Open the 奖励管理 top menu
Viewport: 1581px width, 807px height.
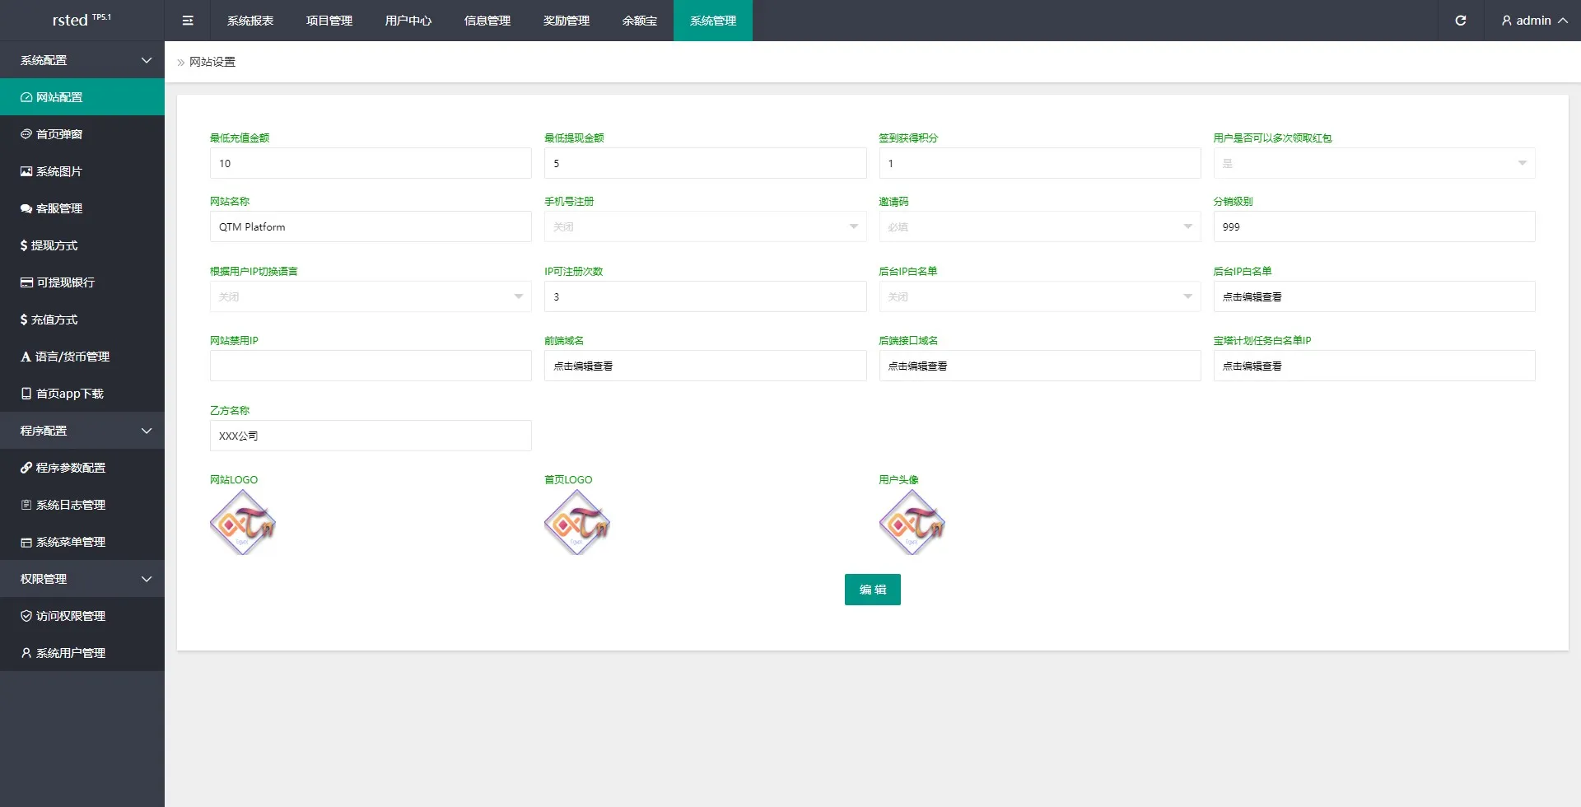[x=567, y=21]
